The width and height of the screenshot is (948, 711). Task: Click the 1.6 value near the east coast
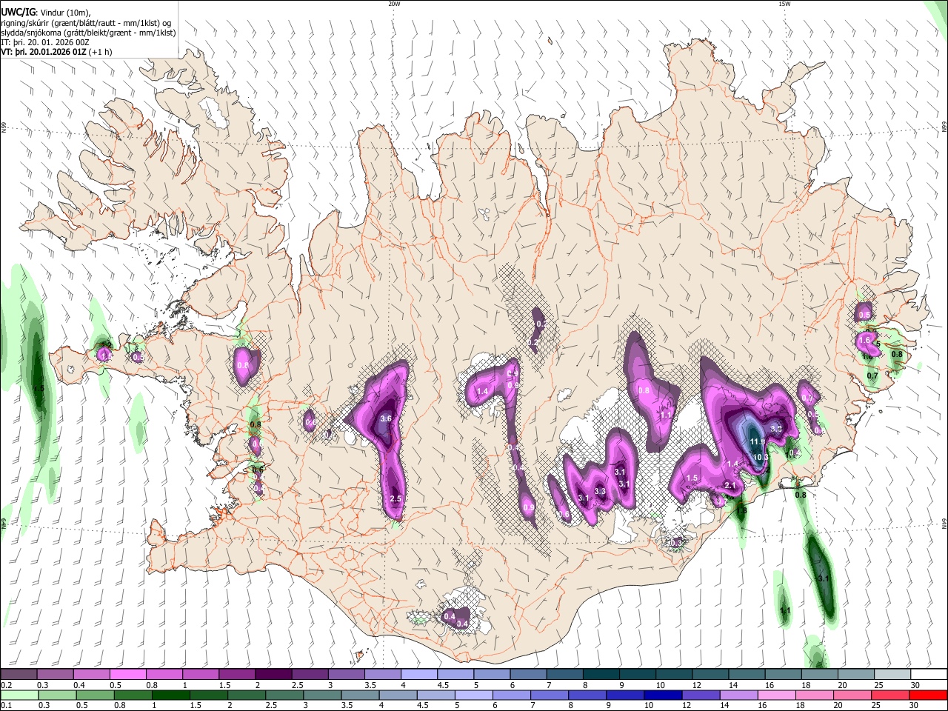tap(864, 340)
